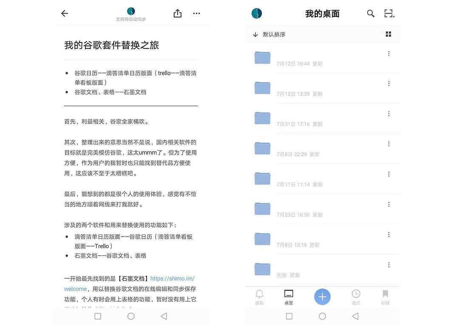Show options for folder 7月12日 13:39
Viewport: 459px width, 325px height.
[x=389, y=83]
